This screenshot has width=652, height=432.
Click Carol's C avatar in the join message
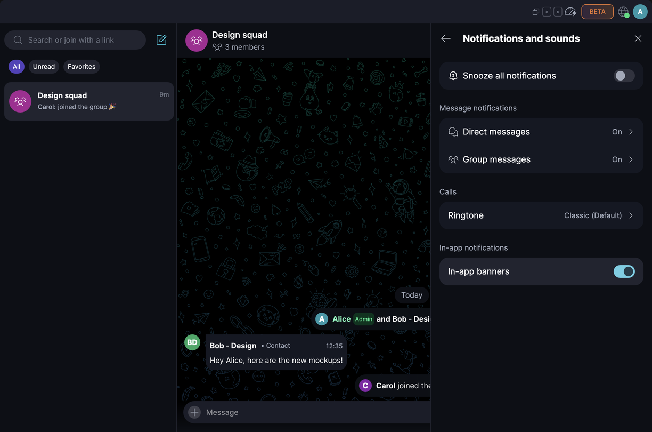[x=365, y=386]
